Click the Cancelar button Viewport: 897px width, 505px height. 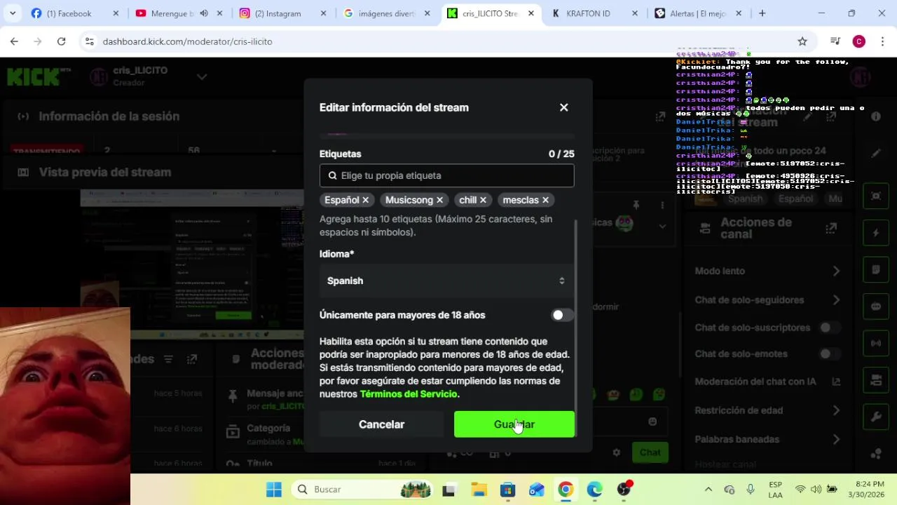381,424
